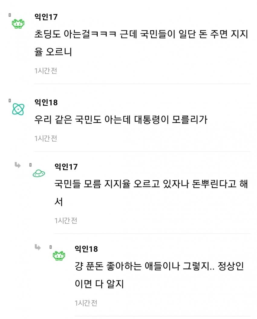Screen dimensions: 257x319
Task: Click the timestamp under '대통령이 모를리가' comment
Action: point(46,138)
